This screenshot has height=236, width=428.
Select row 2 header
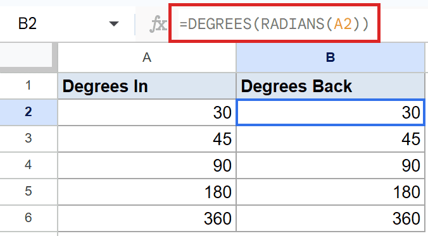(x=28, y=112)
